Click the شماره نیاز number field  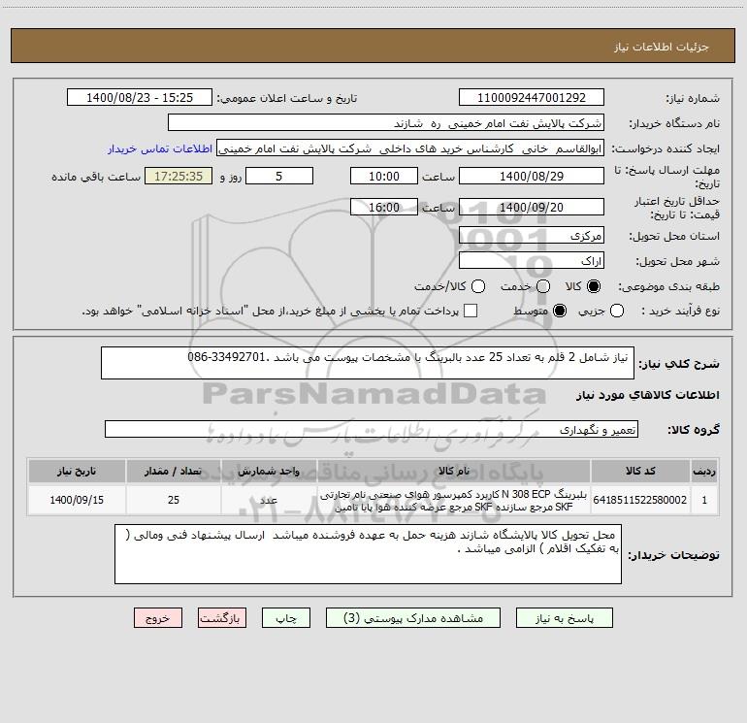(532, 98)
